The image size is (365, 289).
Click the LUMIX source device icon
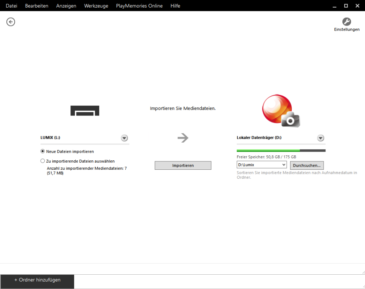85,111
